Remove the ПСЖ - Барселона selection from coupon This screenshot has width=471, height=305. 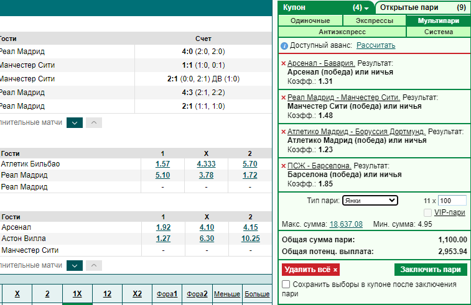(283, 166)
